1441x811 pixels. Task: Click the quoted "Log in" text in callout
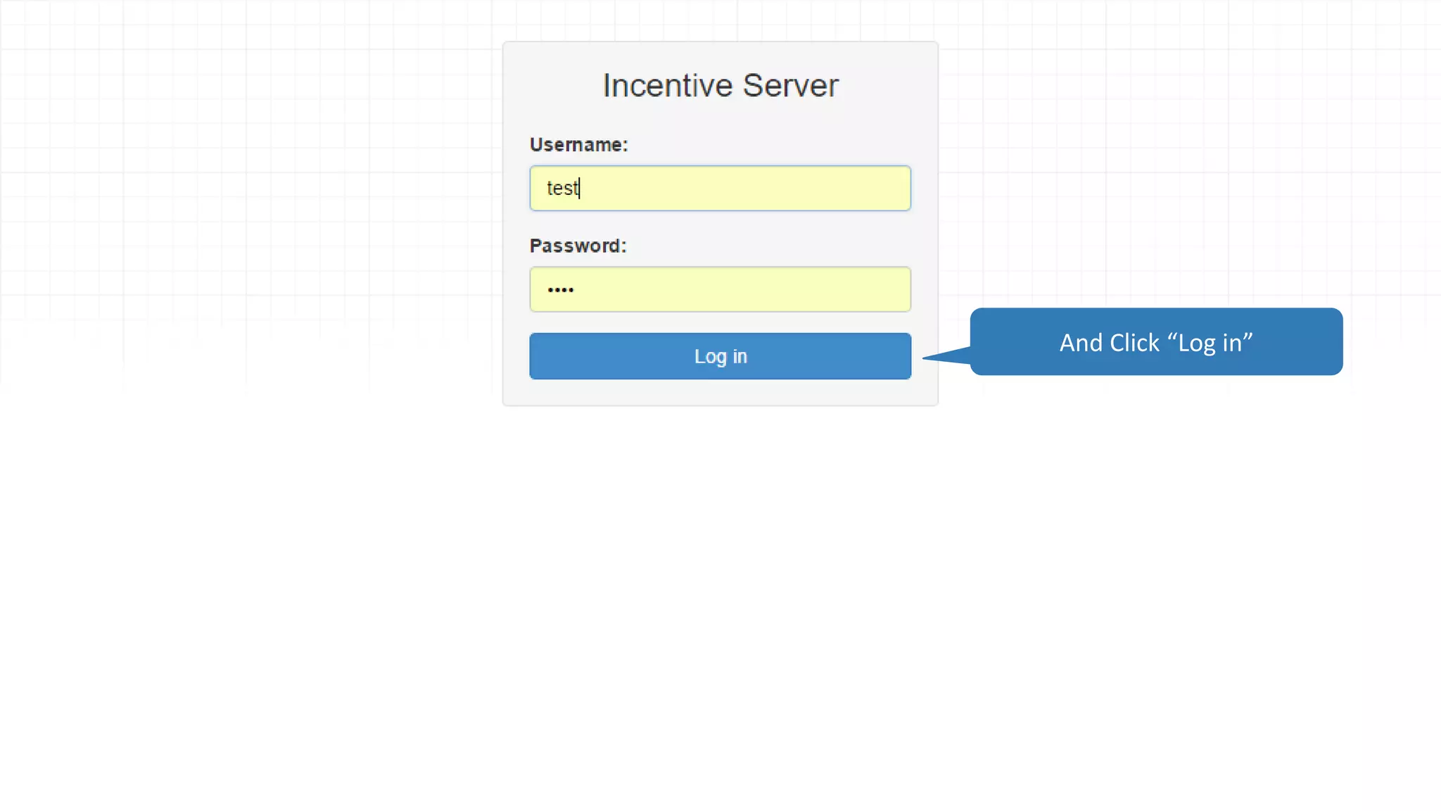pos(1210,343)
